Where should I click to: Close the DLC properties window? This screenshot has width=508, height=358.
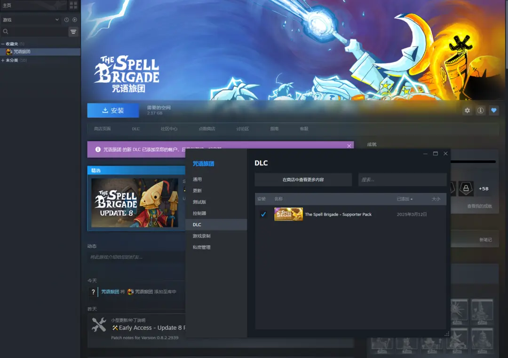445,154
